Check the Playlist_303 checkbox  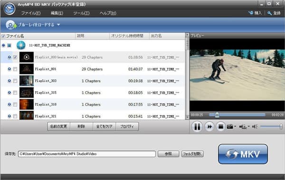[15, 81]
